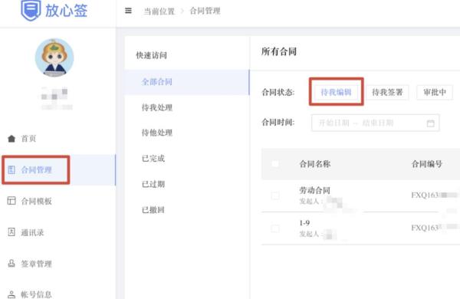Click the 放心签 brand name text
The width and height of the screenshot is (460, 299).
click(66, 11)
